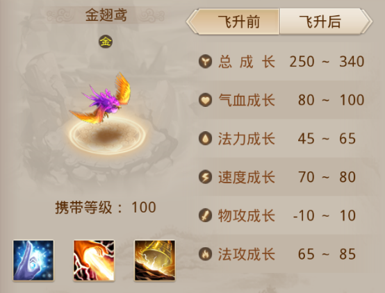Select the 法攻成长 65~85 row

coord(284,254)
